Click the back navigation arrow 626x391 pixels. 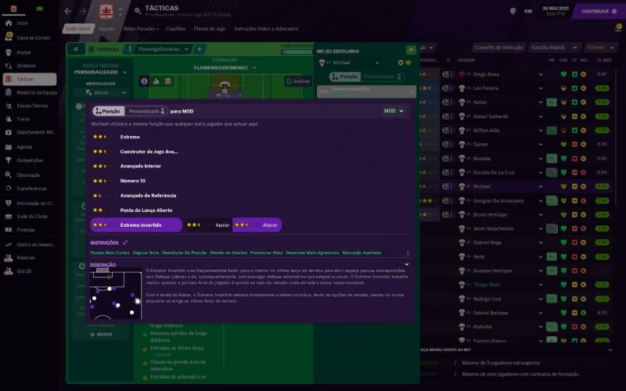click(68, 11)
